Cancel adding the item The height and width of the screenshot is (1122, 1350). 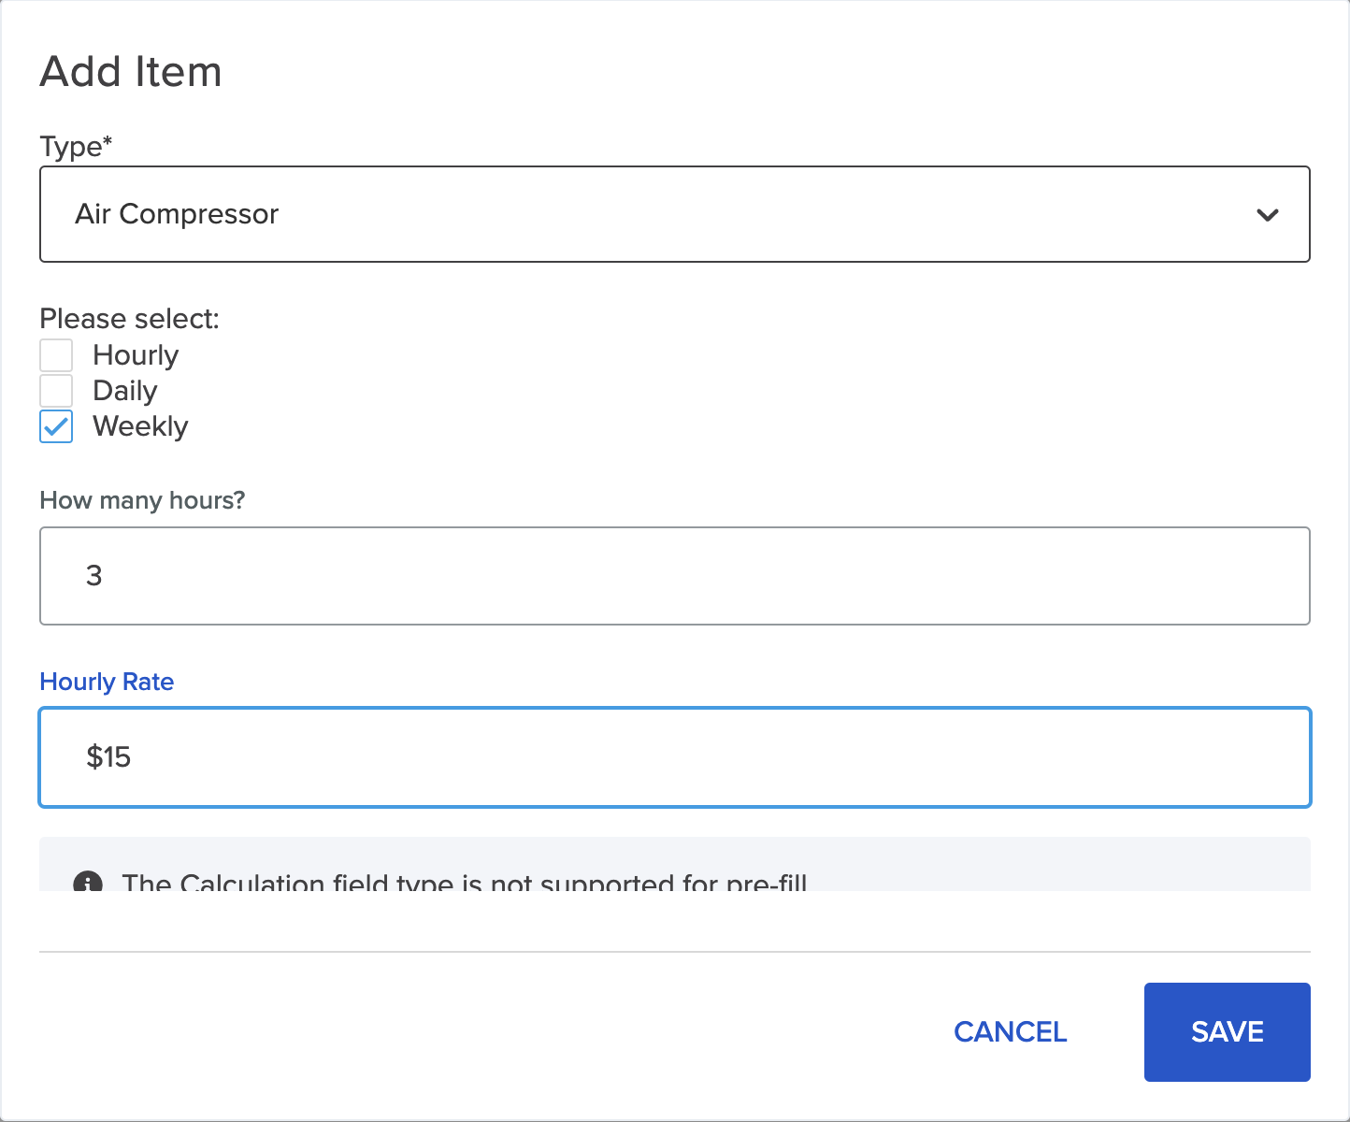click(1010, 1032)
